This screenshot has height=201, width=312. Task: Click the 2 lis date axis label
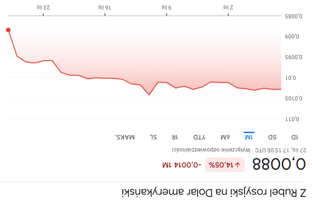228,7
